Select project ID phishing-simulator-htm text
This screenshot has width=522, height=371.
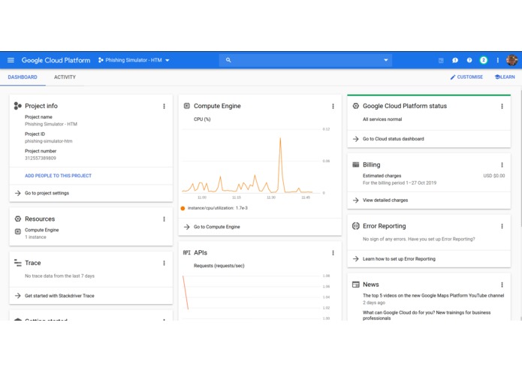49,141
